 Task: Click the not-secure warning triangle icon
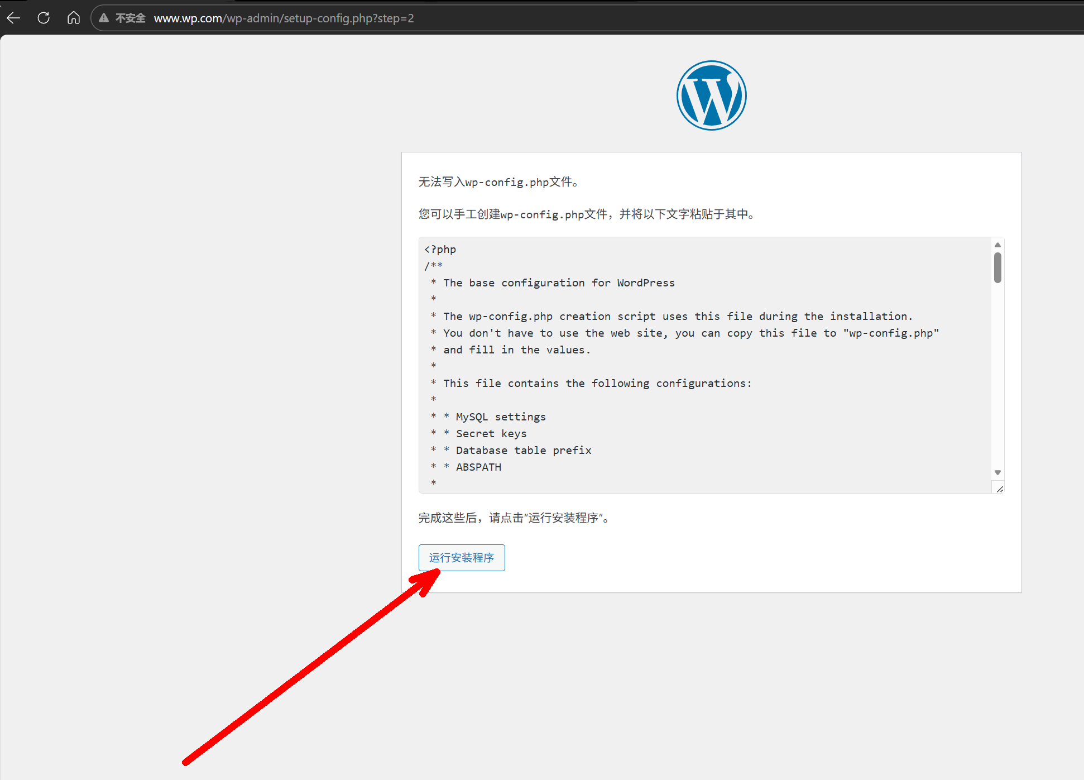point(104,18)
